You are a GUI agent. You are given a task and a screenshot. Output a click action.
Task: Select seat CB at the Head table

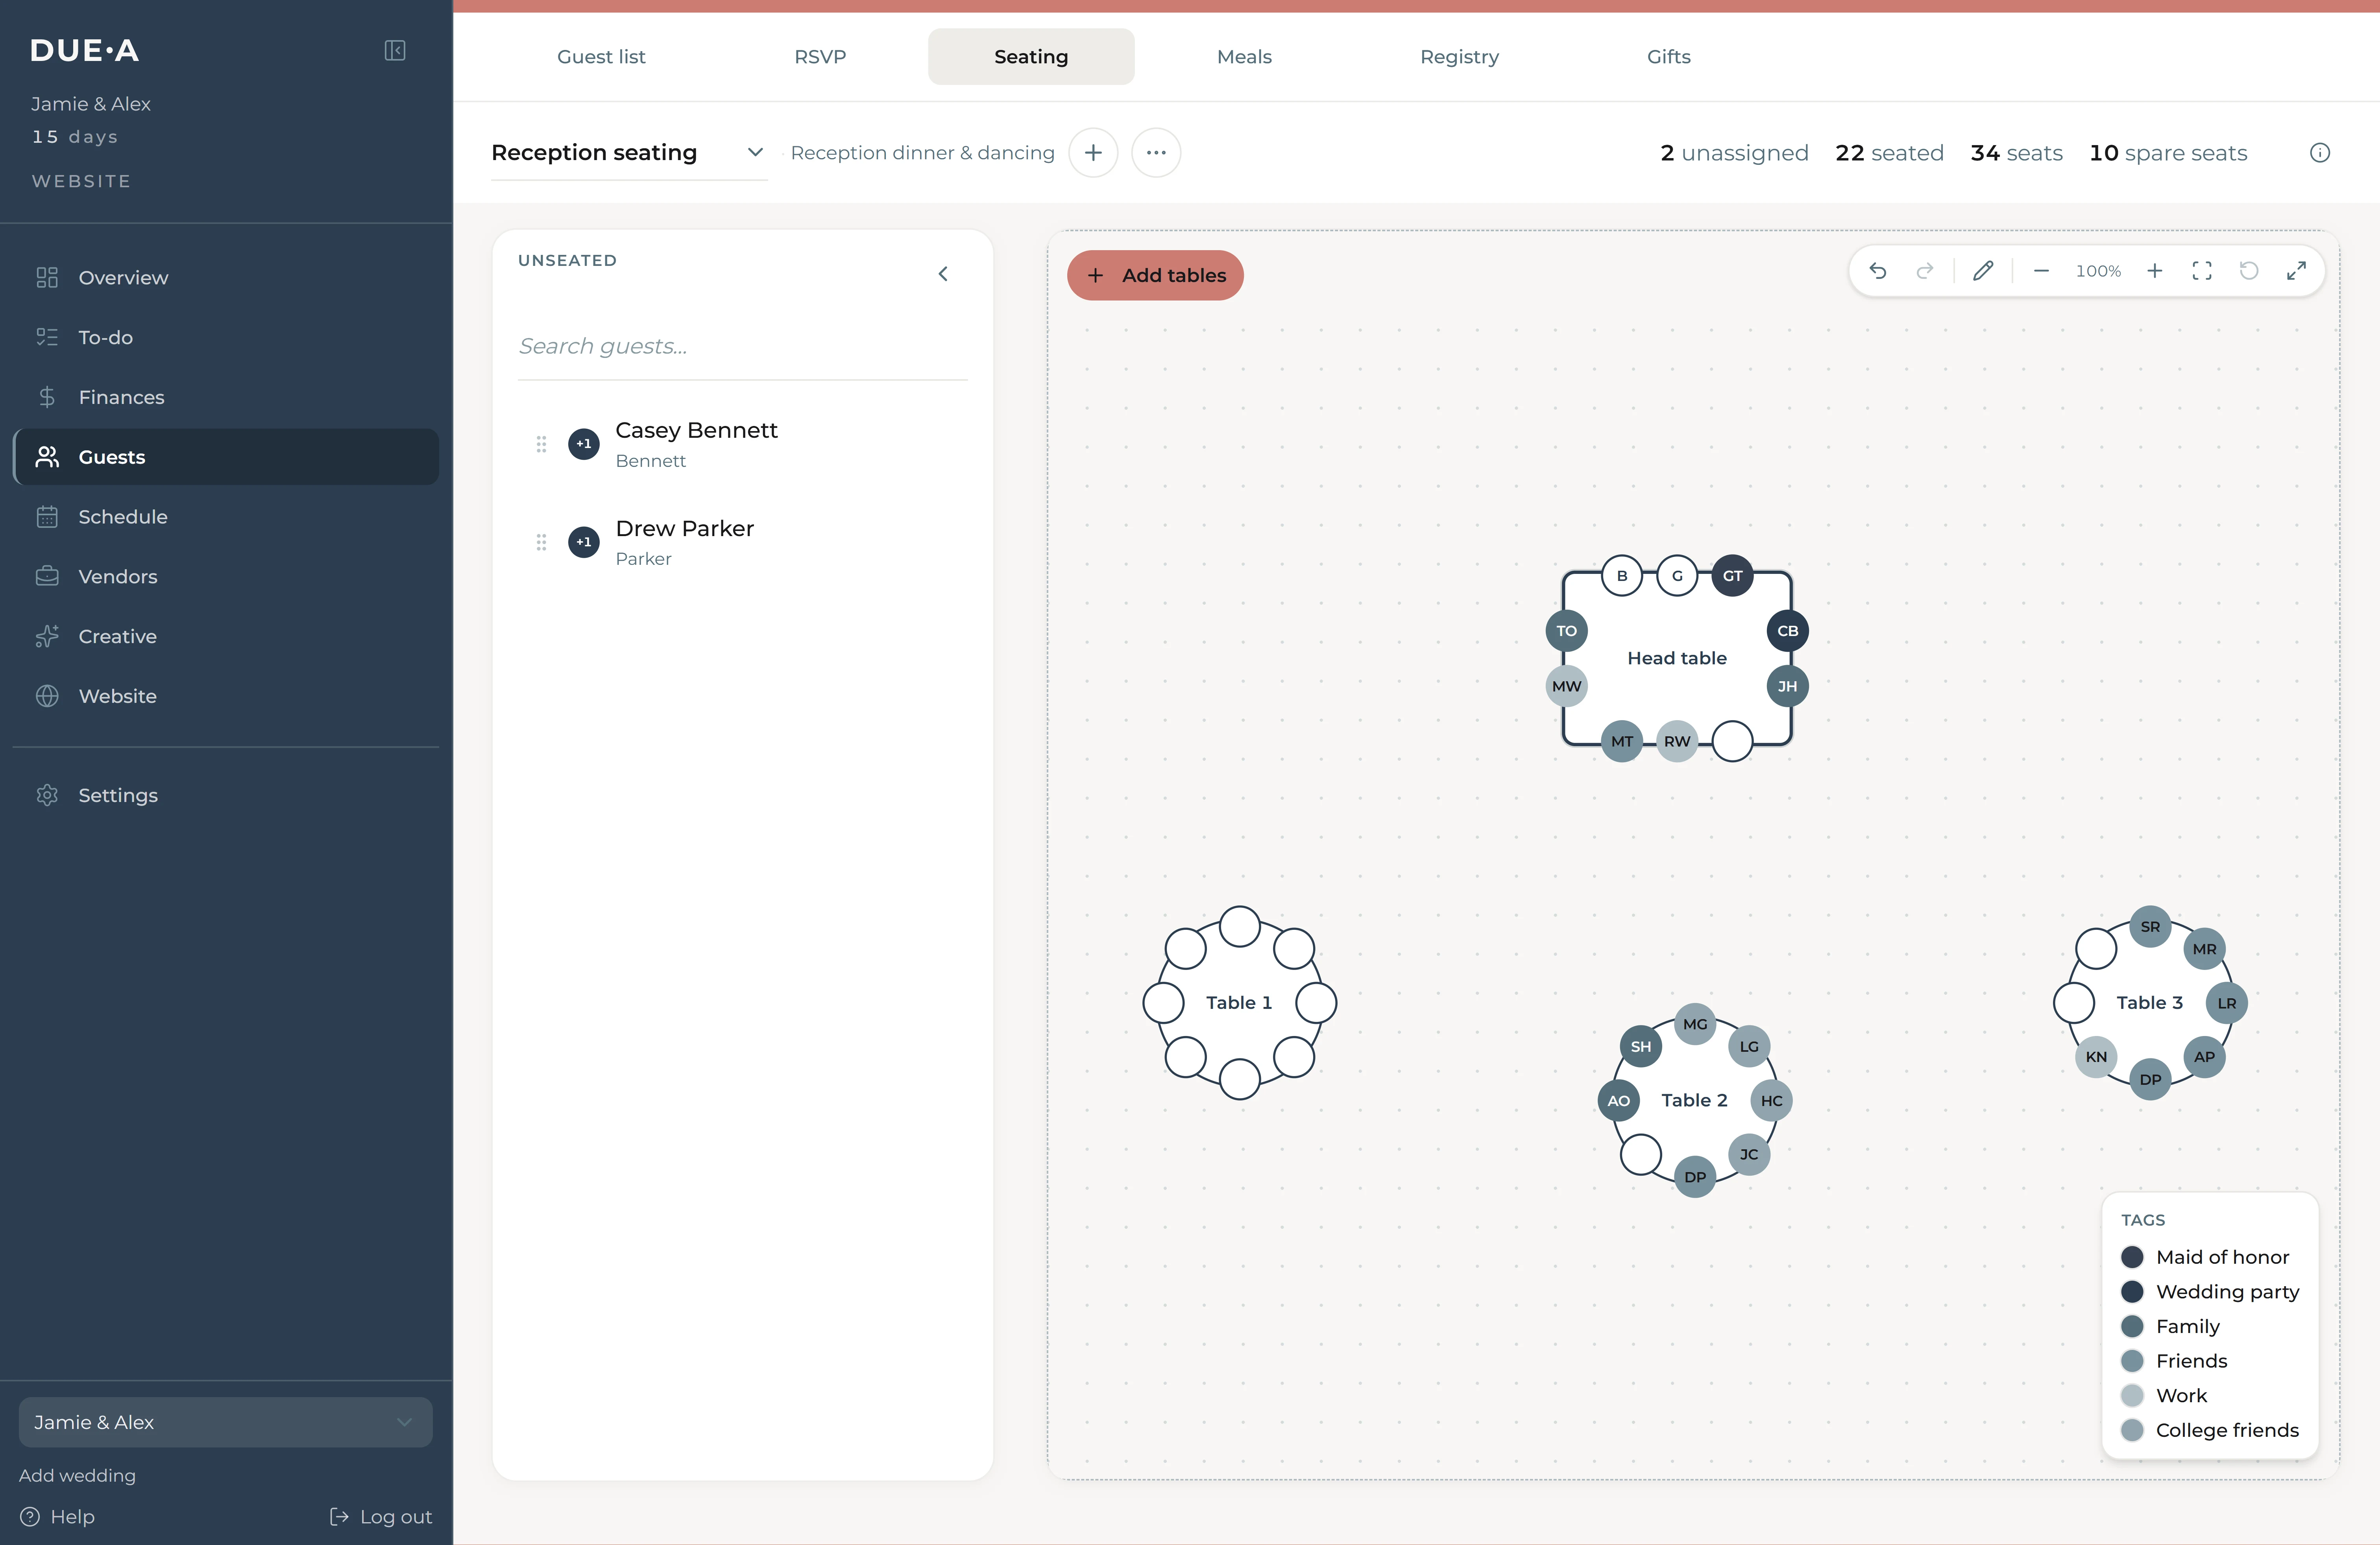tap(1788, 631)
